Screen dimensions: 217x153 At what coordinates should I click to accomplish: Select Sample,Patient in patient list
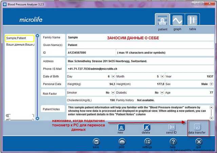20,38
